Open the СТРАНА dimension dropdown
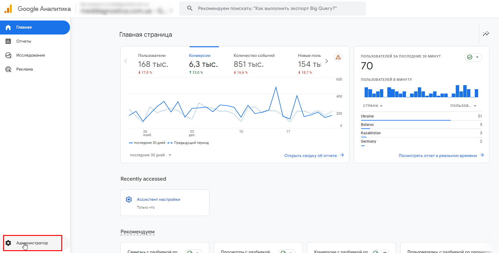Image resolution: width=499 pixels, height=253 pixels. (373, 106)
